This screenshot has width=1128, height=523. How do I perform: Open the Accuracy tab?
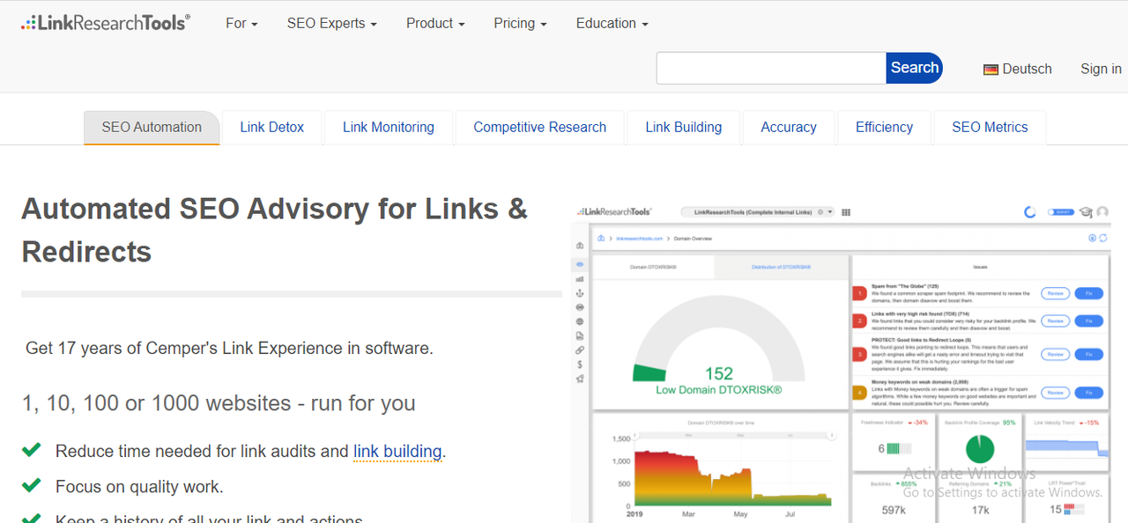789,128
